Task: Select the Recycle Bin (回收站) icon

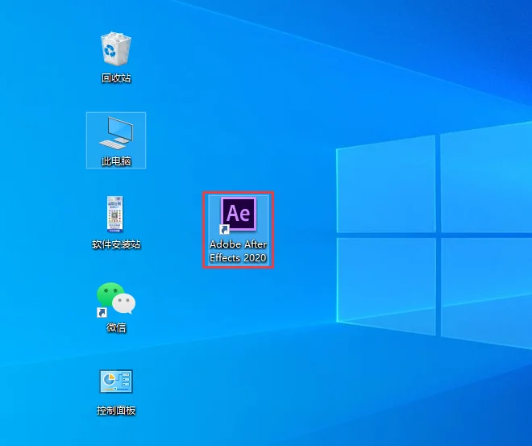Action: pyautogui.click(x=116, y=49)
